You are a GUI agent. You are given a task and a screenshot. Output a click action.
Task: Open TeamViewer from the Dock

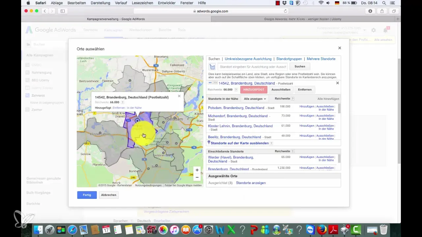tap(310, 229)
